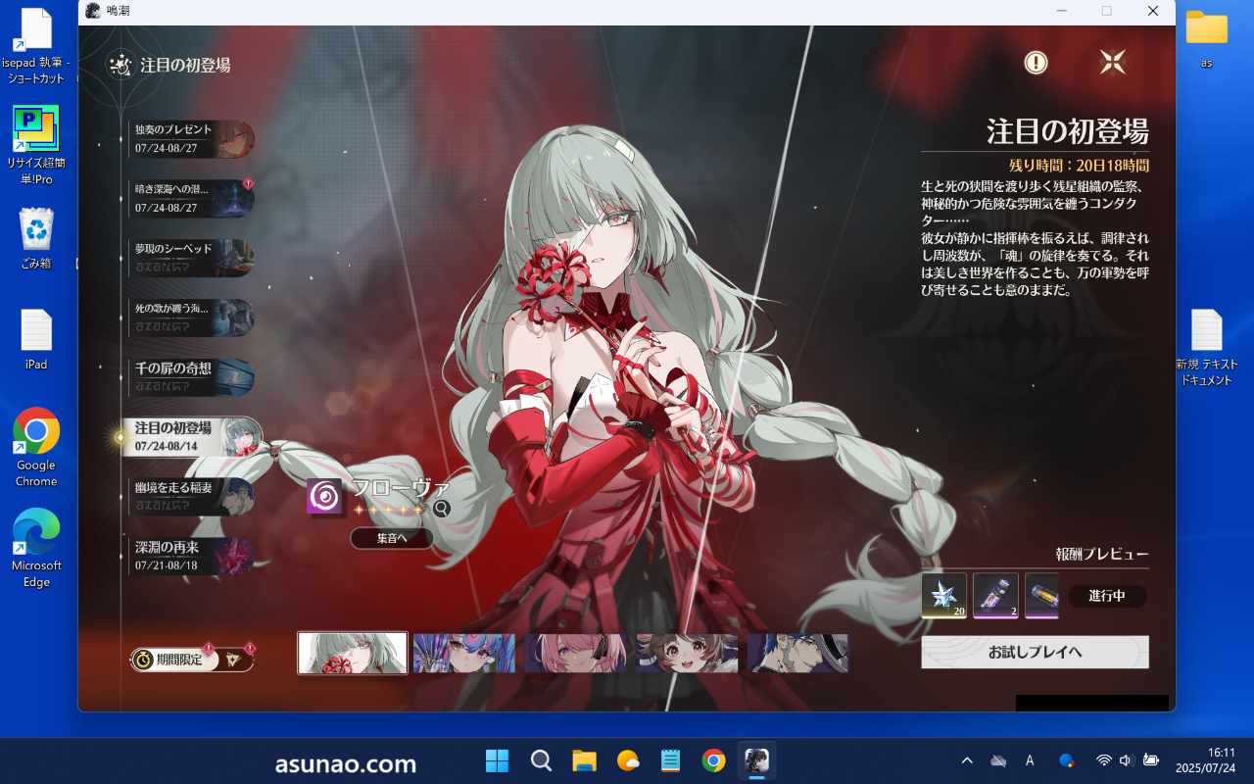This screenshot has width=1254, height=784.
Task: Select the pink-haired character thumbnail
Action: 575,653
